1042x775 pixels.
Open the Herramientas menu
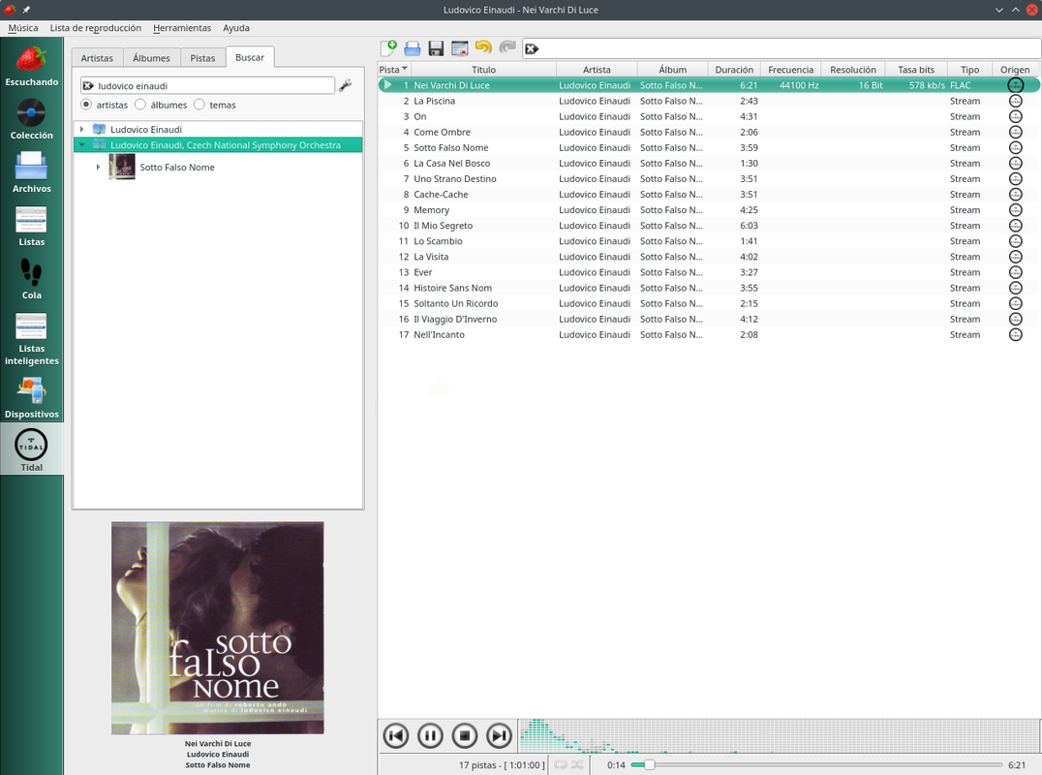182,28
